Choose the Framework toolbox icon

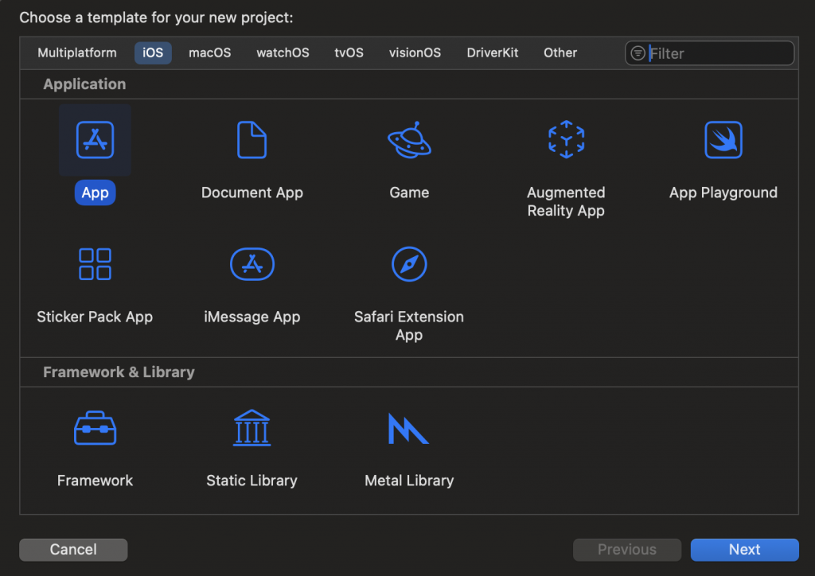pyautogui.click(x=95, y=428)
